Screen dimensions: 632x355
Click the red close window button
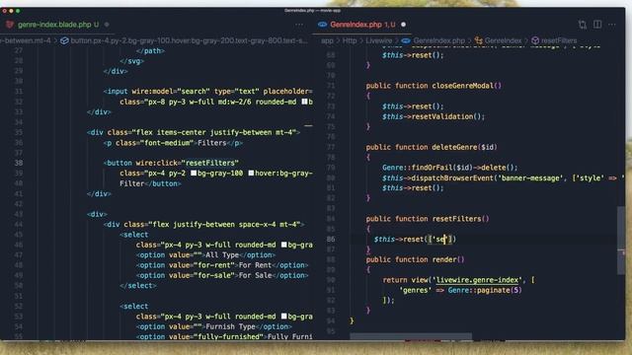point(4,11)
